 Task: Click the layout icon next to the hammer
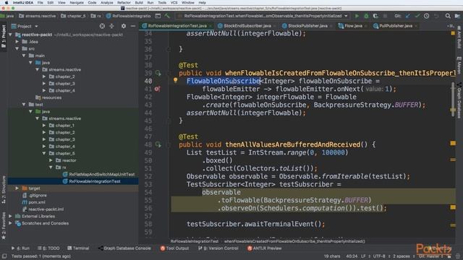pos(158,16)
